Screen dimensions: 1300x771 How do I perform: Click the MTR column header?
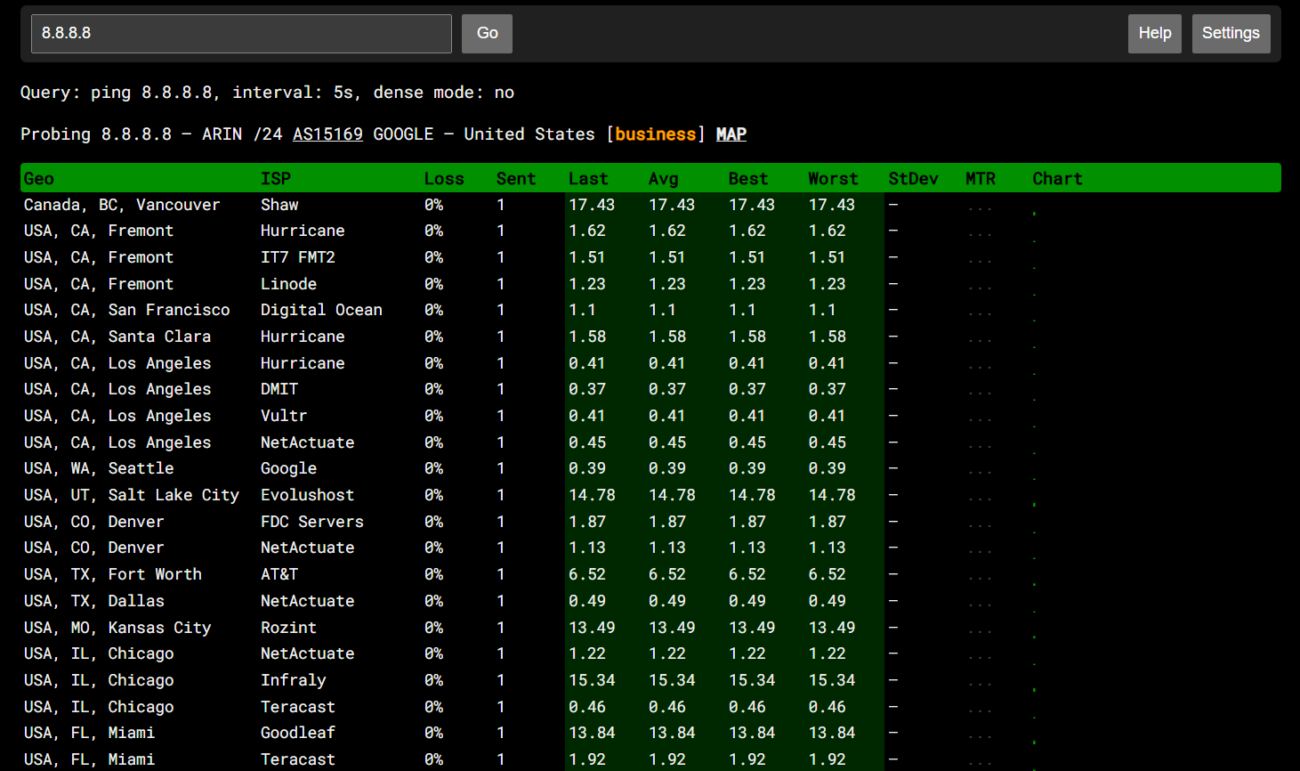tap(981, 179)
